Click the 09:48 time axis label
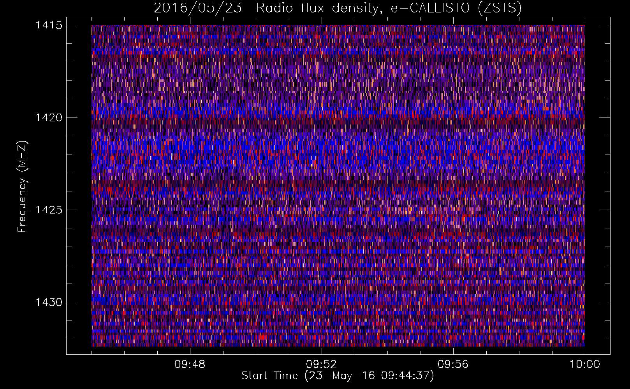Screen dimensions: 630x389 [x=190, y=364]
